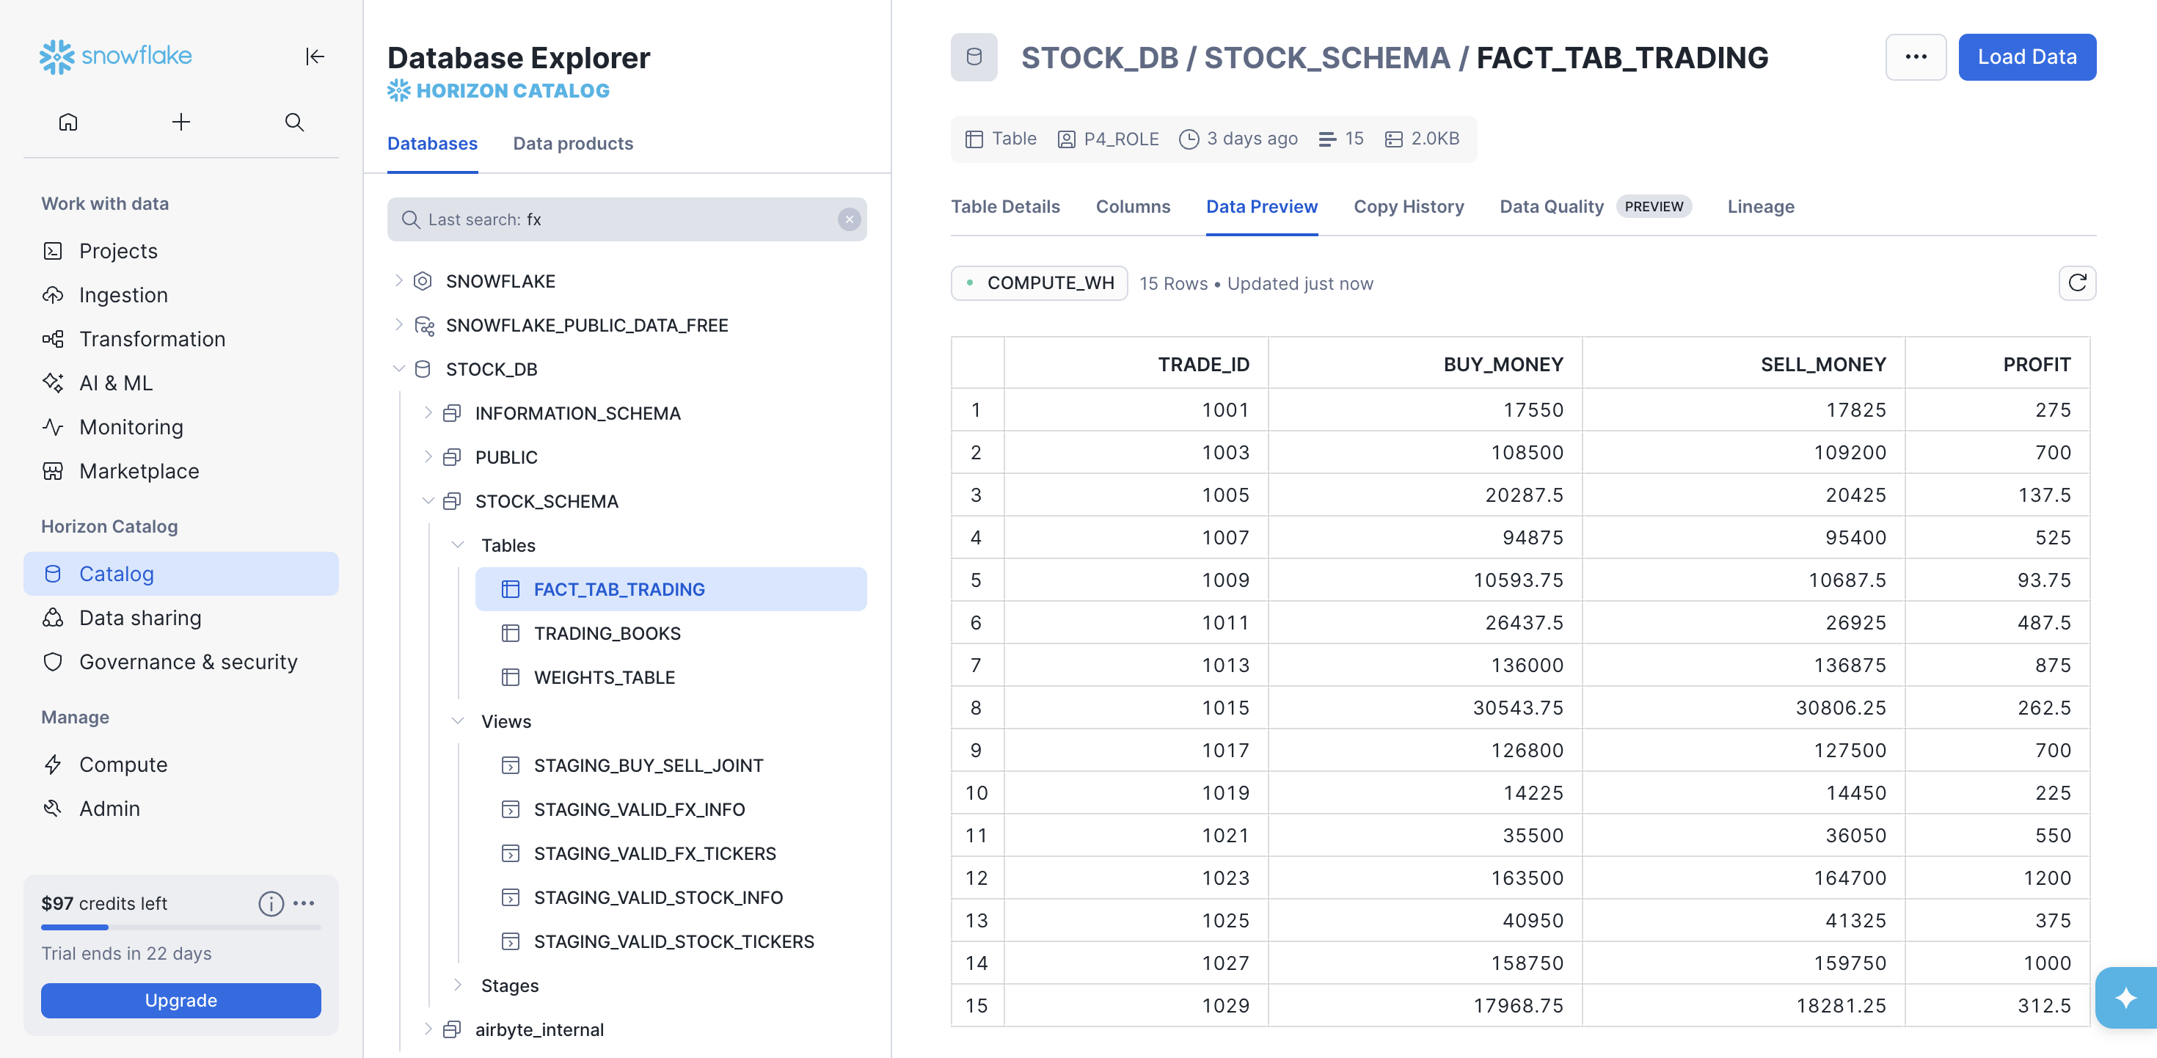The width and height of the screenshot is (2157, 1058).
Task: Click the plus create icon
Action: [181, 123]
